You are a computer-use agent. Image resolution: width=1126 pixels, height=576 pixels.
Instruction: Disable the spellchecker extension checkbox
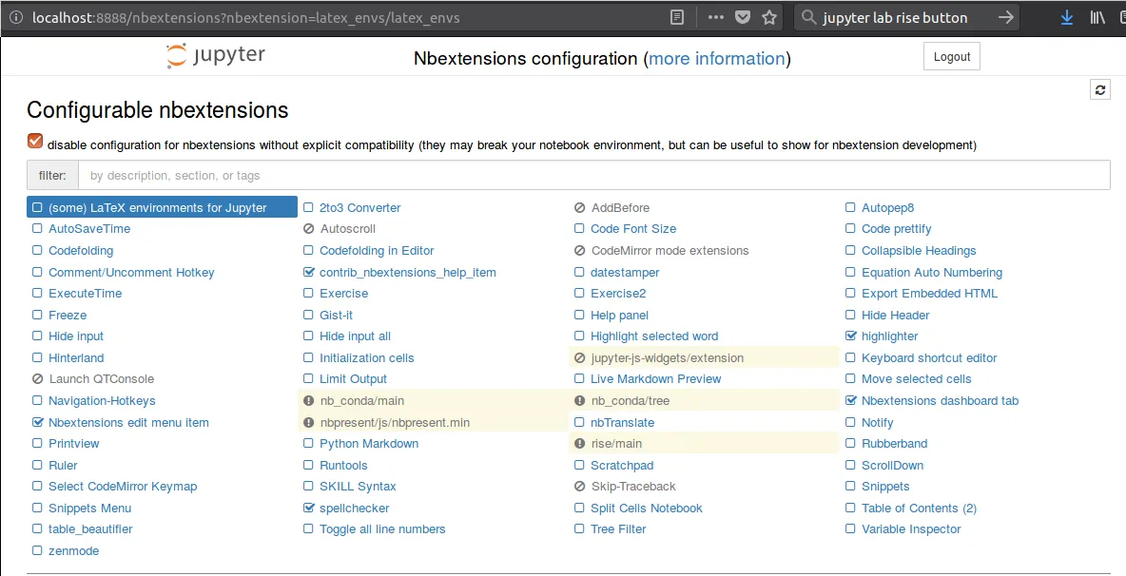[x=309, y=509]
